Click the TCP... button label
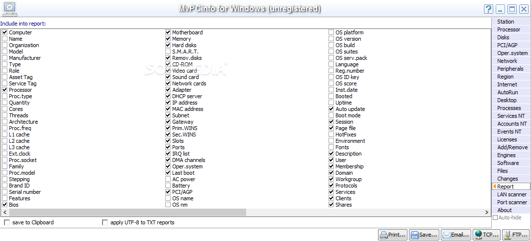 click(490, 235)
